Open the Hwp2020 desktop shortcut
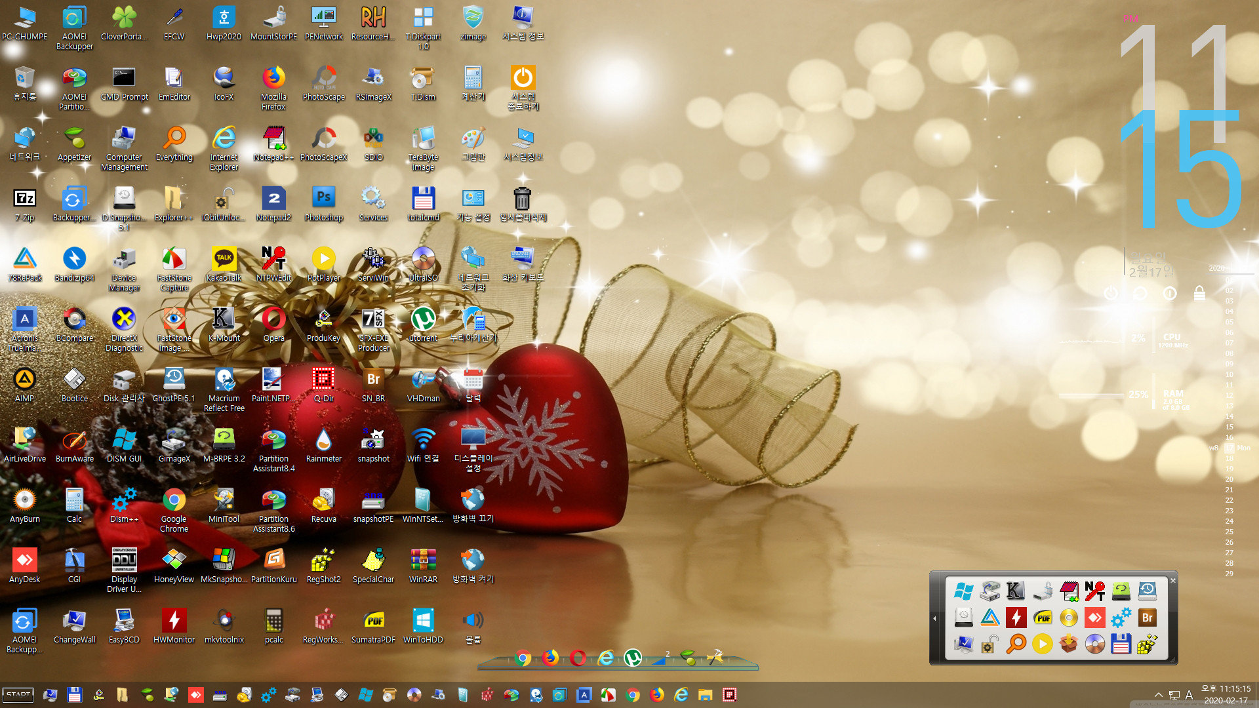The image size is (1259, 708). tap(224, 23)
